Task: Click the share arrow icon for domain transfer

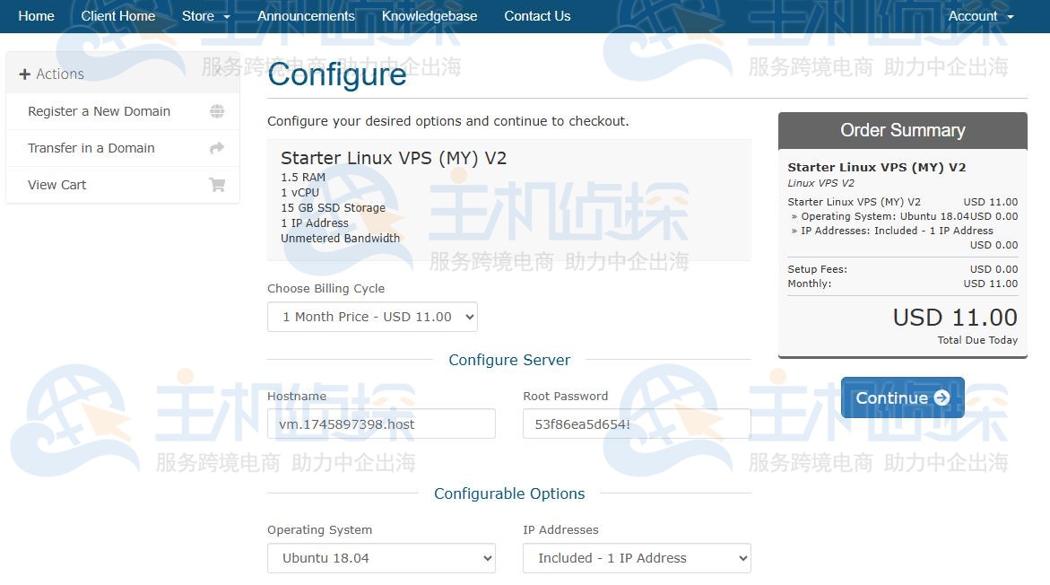Action: (x=217, y=148)
